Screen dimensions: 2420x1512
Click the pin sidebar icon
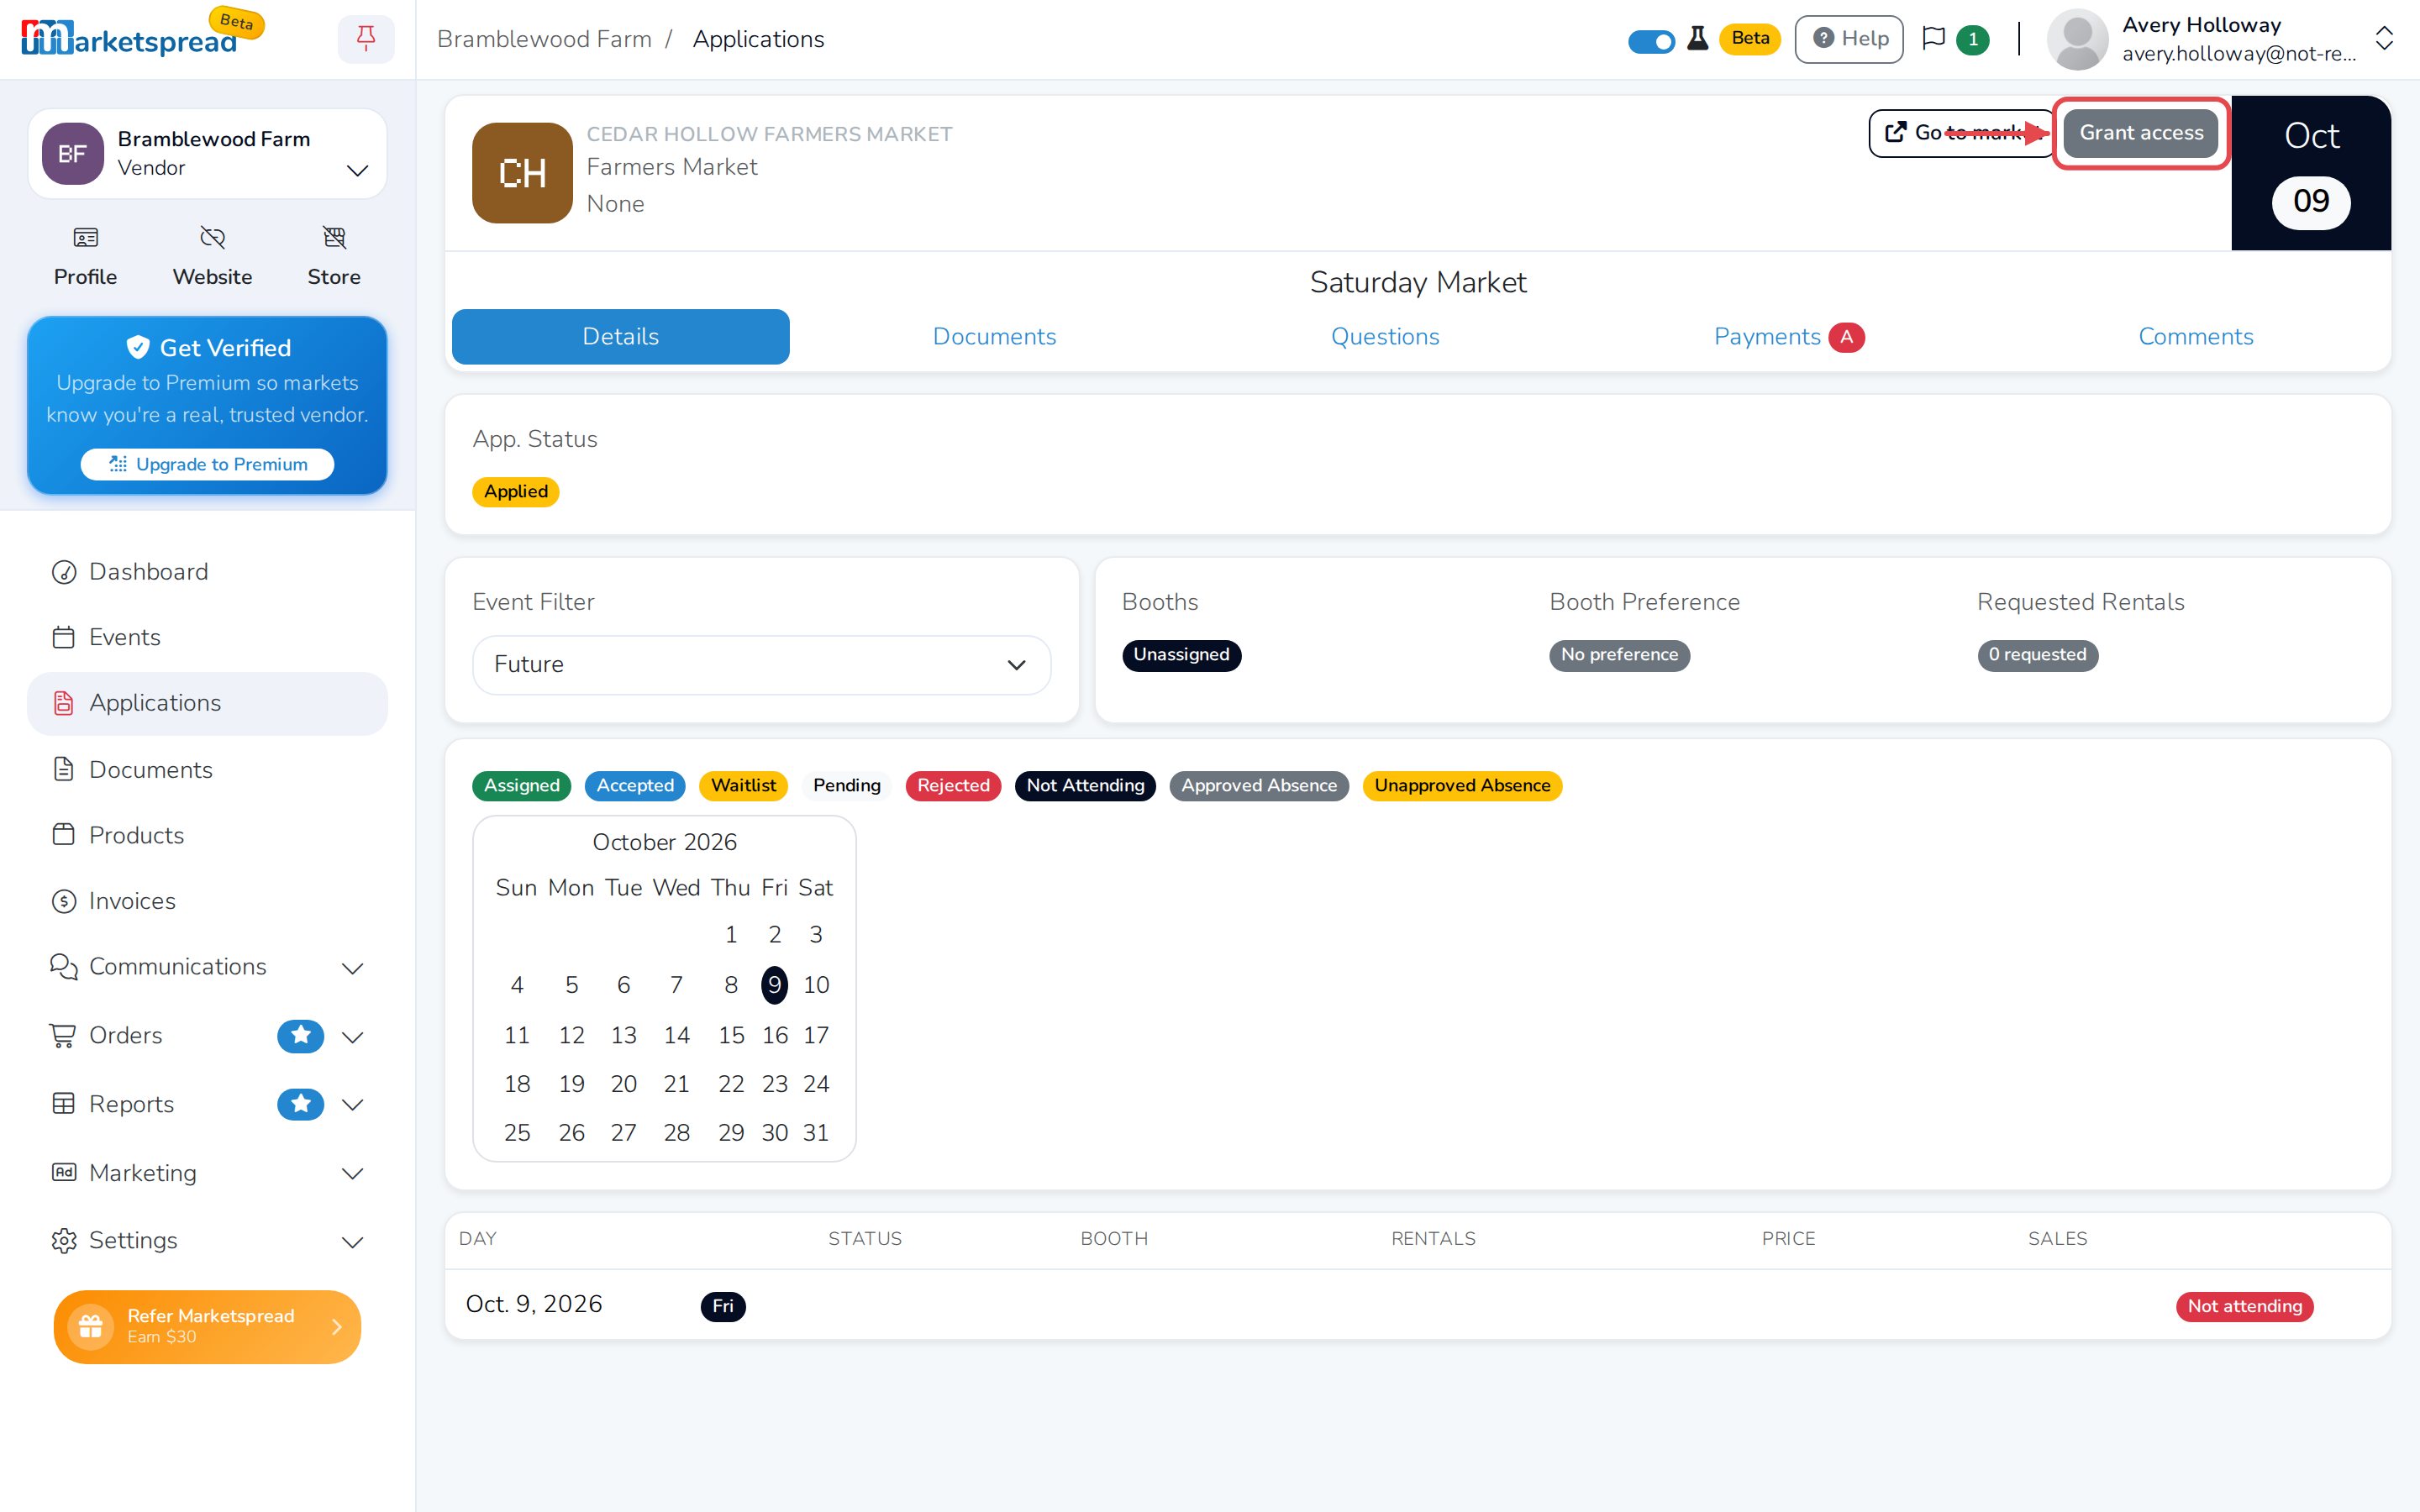[x=366, y=39]
